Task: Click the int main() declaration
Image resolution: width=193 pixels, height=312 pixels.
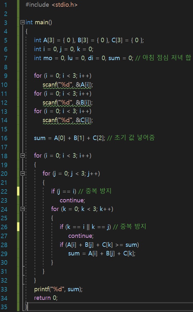Action: coord(39,22)
